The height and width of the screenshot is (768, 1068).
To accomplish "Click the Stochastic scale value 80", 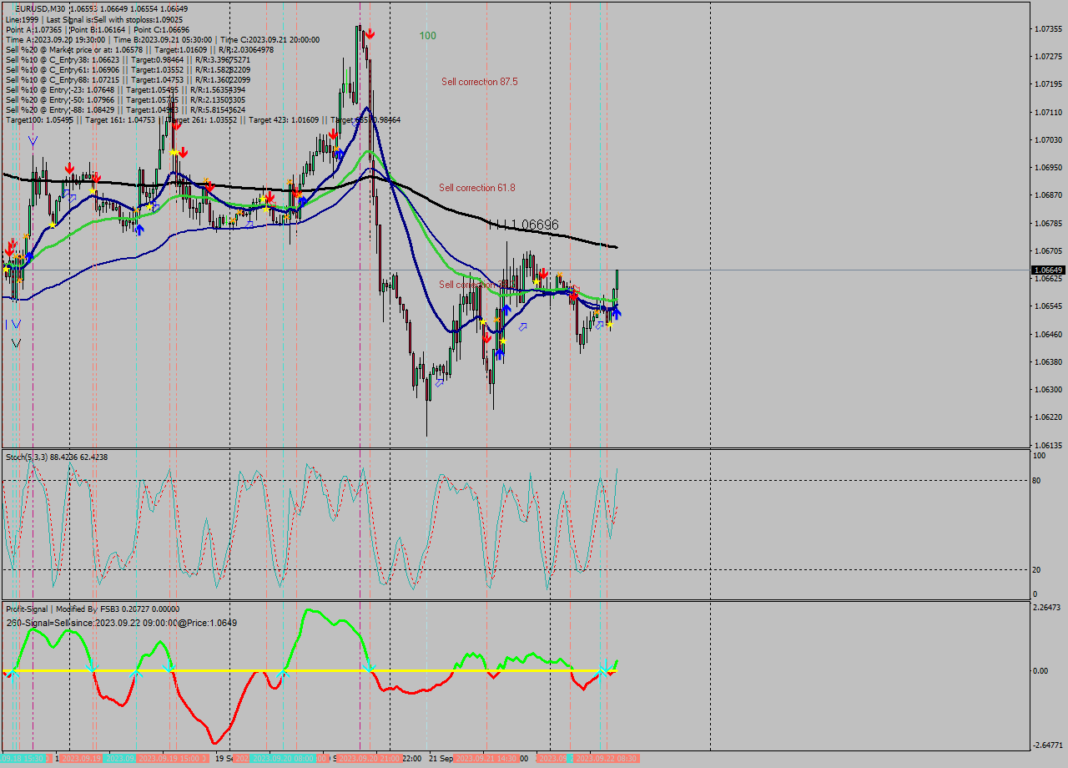I will (1037, 480).
